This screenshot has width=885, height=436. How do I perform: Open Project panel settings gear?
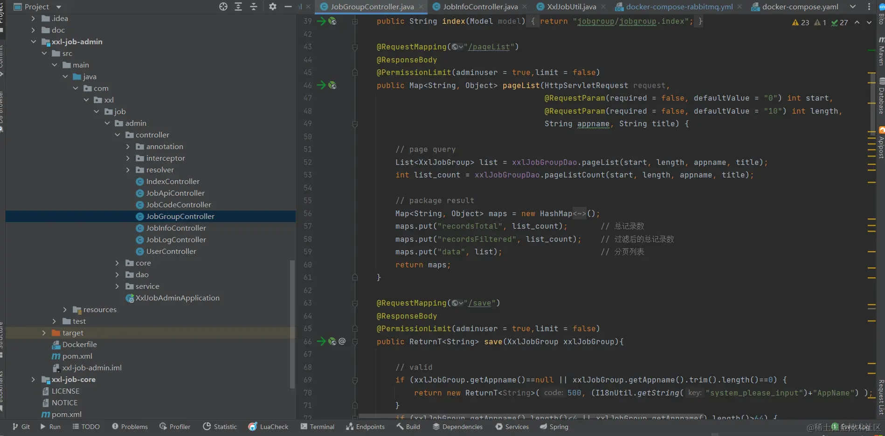[x=273, y=7]
